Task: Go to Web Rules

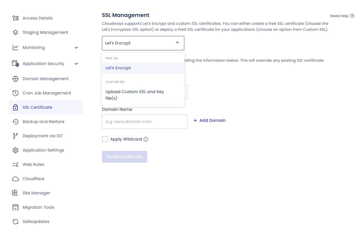Action: (46, 165)
